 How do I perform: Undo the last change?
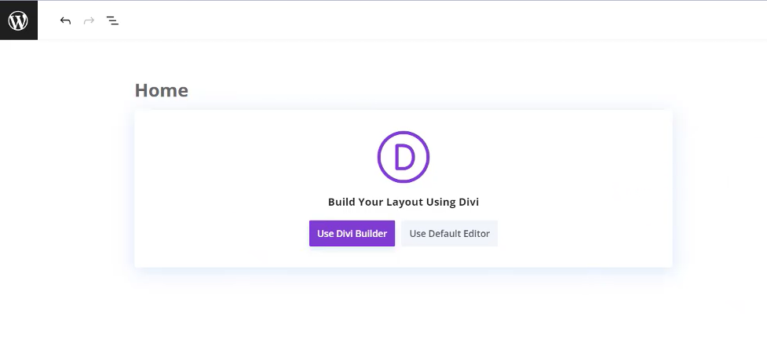65,20
